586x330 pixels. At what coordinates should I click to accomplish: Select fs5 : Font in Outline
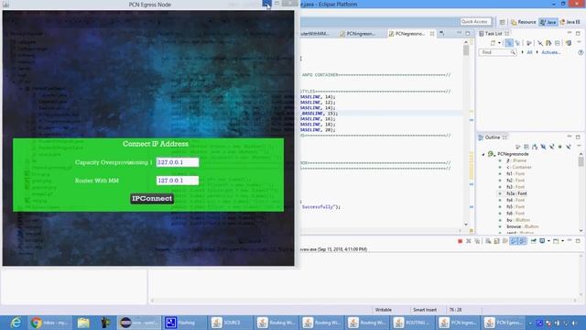(x=515, y=206)
